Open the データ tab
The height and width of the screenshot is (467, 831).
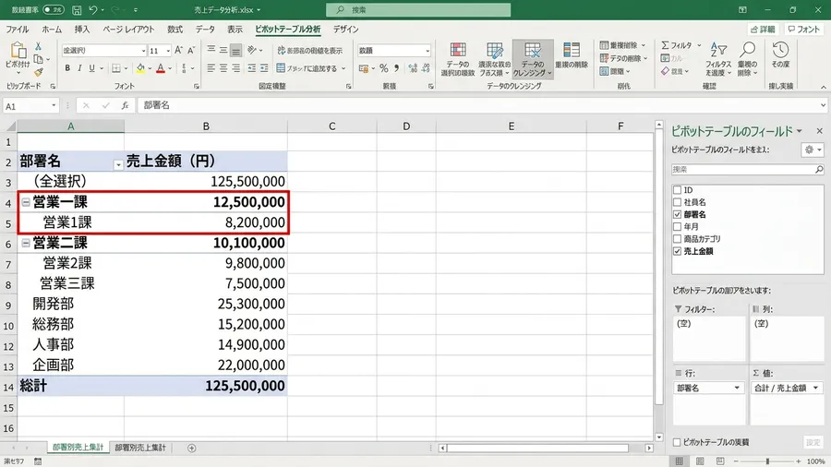point(205,30)
